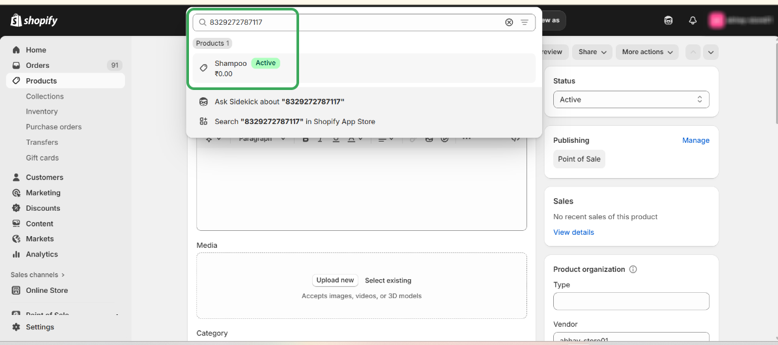Open search filters icon in the search bar
778x345 pixels.
525,22
